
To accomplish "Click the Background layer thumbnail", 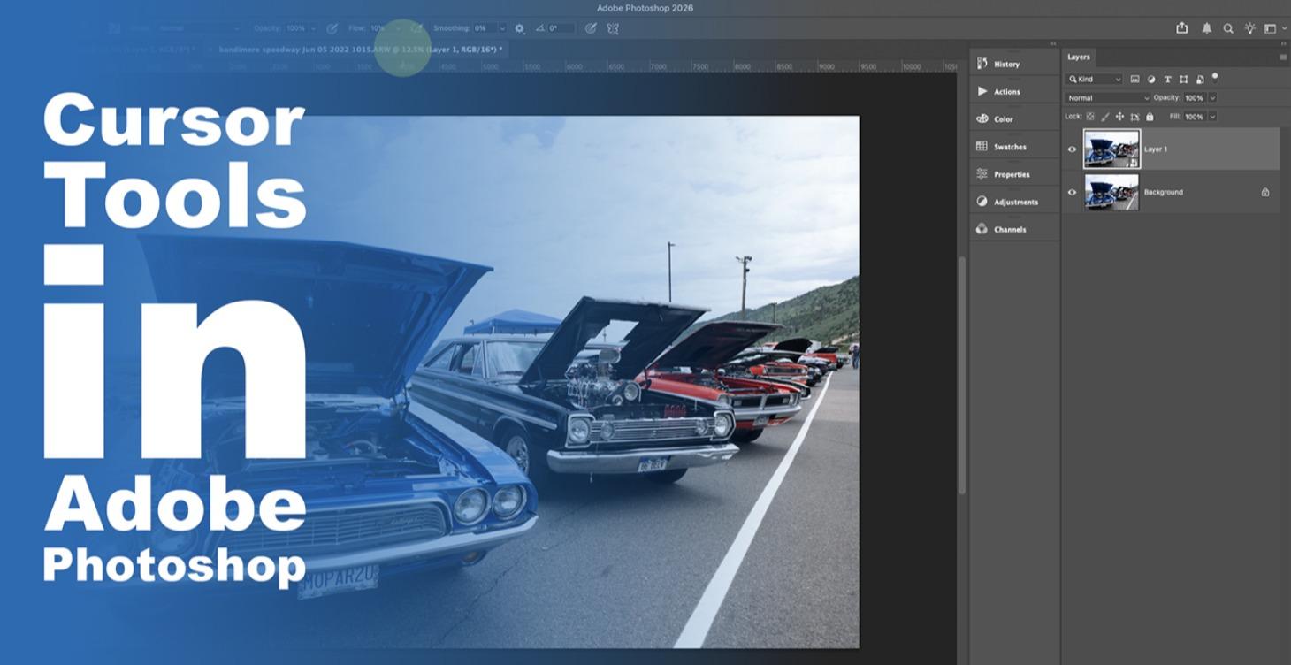I will point(1111,192).
